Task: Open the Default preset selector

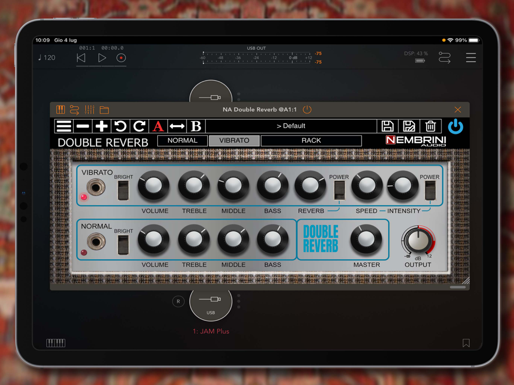Action: coord(291,126)
